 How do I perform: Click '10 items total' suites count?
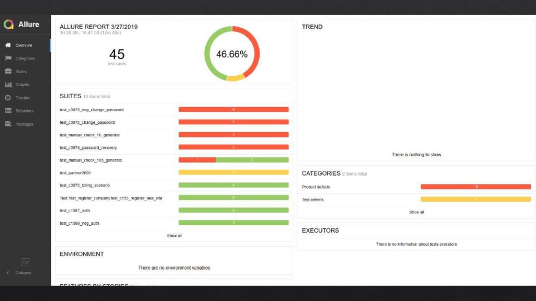click(x=97, y=97)
